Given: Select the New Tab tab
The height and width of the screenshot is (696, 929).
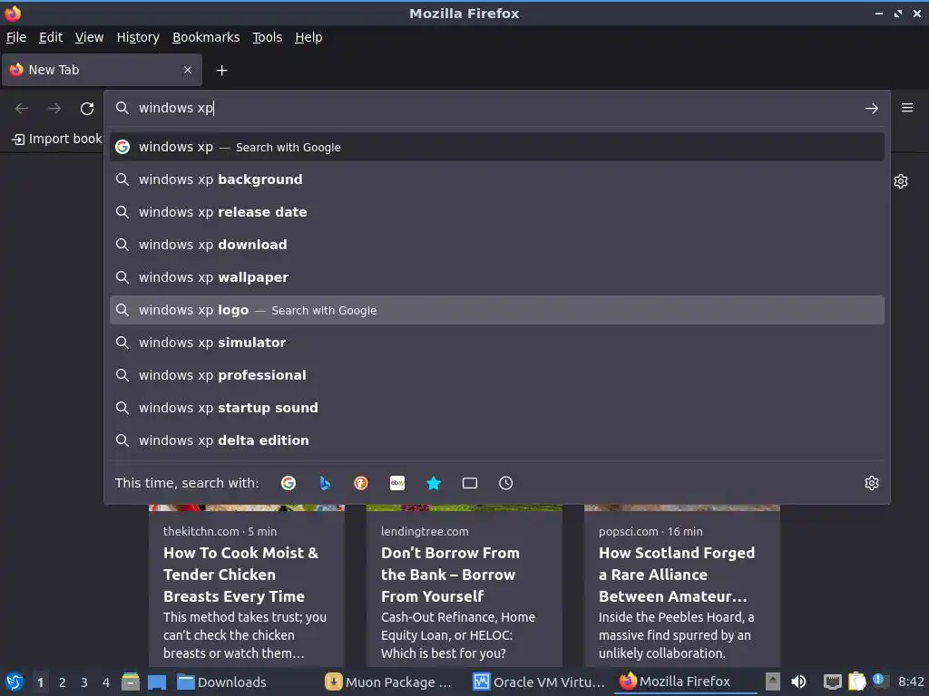Looking at the screenshot, I should point(102,70).
